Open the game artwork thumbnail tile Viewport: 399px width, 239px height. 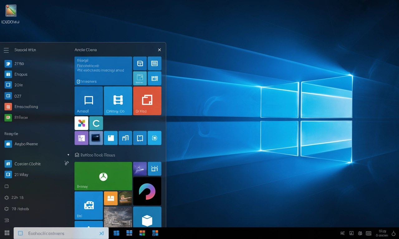coord(125,198)
